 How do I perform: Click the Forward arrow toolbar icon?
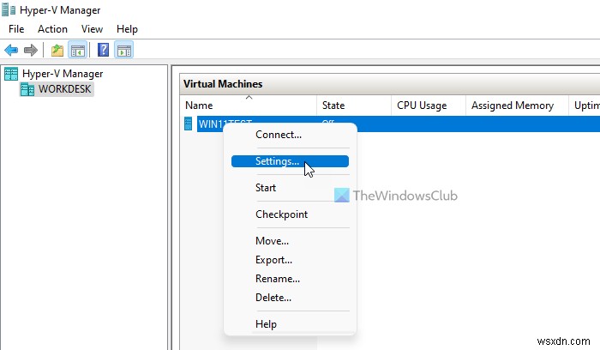point(31,50)
